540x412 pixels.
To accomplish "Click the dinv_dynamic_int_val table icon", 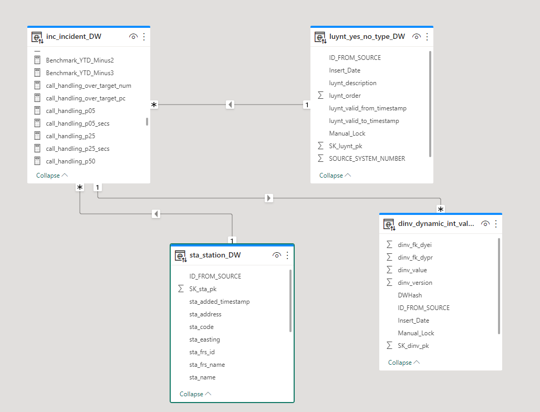I will point(389,224).
